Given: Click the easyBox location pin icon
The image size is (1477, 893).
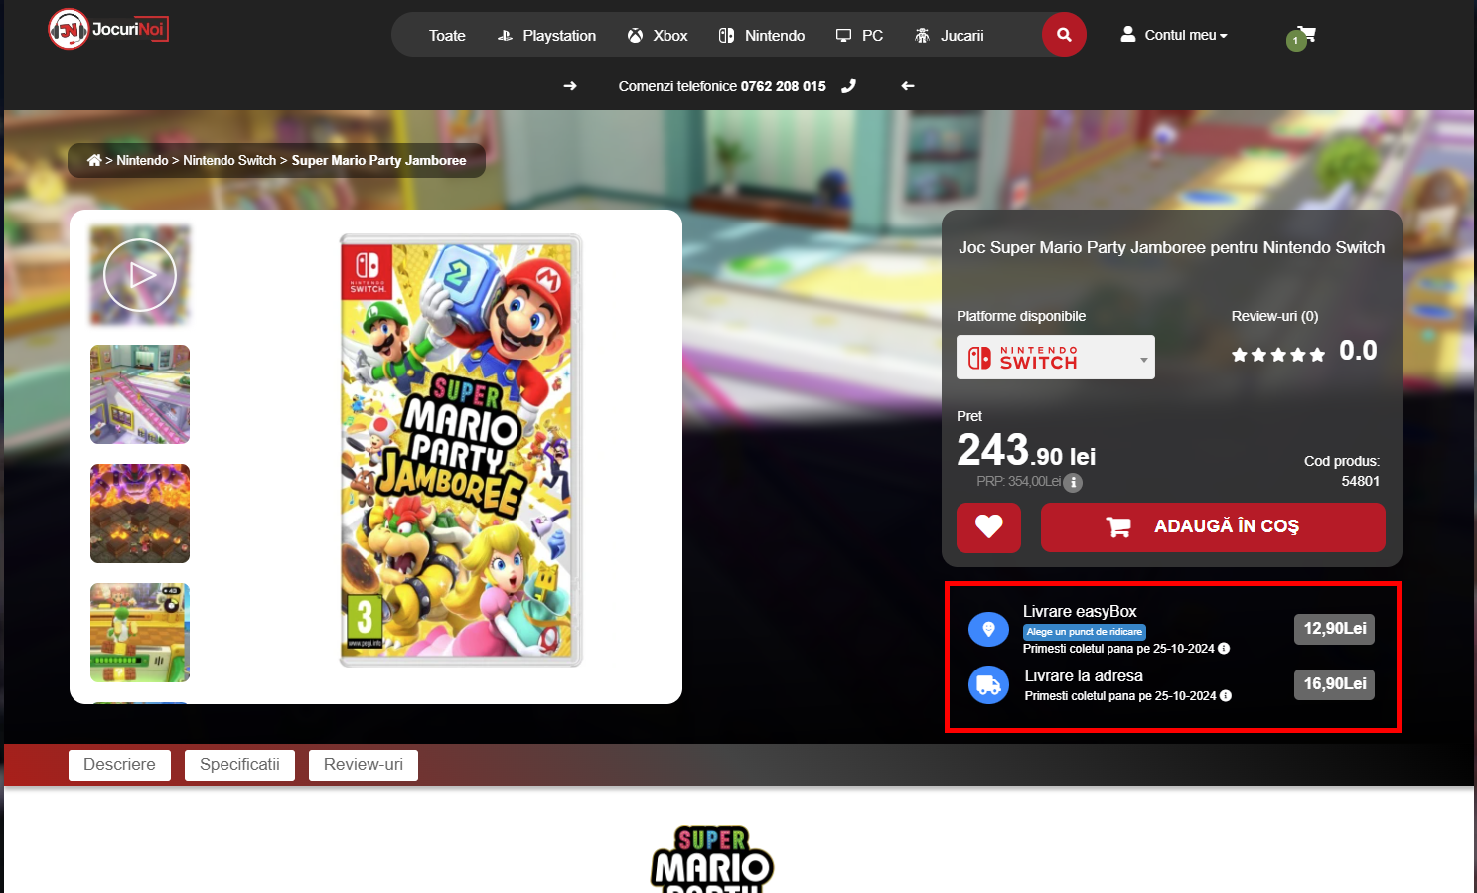Looking at the screenshot, I should point(988,629).
